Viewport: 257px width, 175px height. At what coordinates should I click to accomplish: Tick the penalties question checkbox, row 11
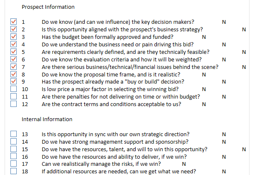point(14,97)
